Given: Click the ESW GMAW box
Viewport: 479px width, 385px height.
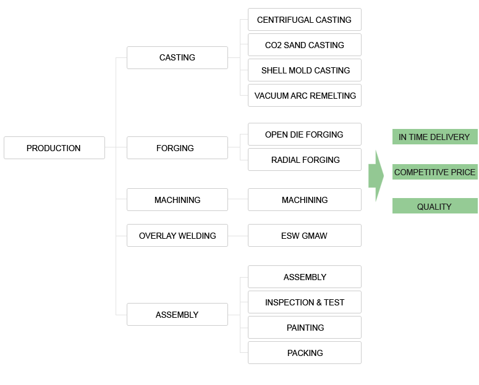Looking at the screenshot, I should pyautogui.click(x=305, y=236).
